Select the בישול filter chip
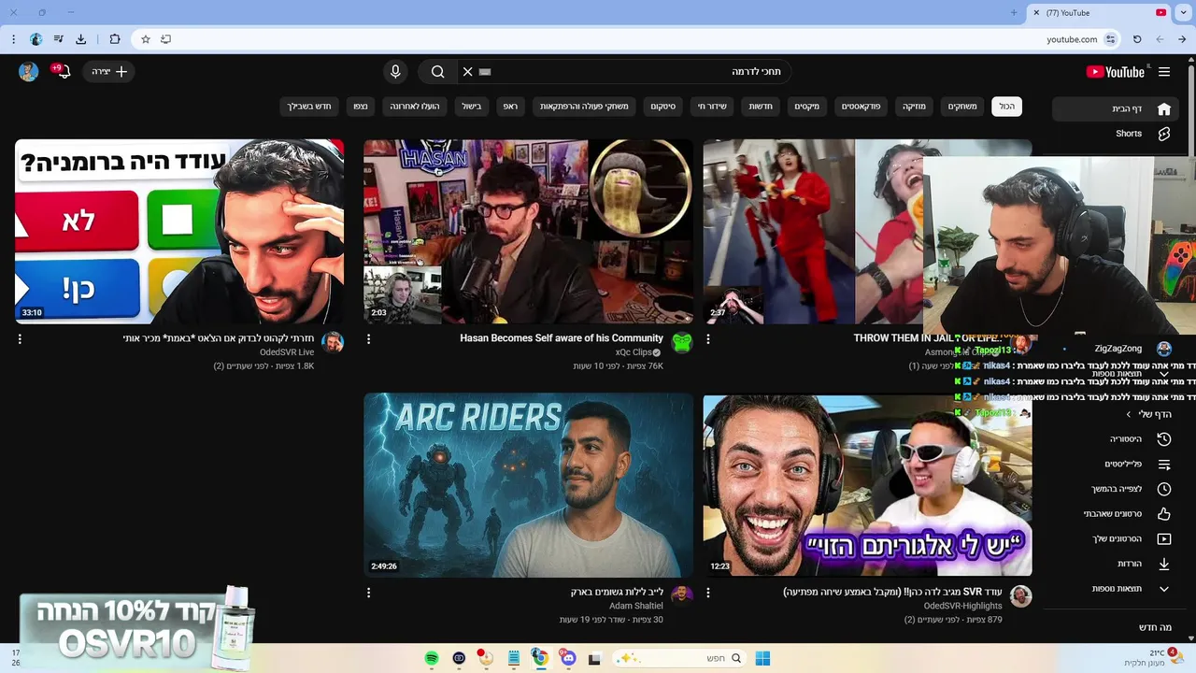 [472, 107]
